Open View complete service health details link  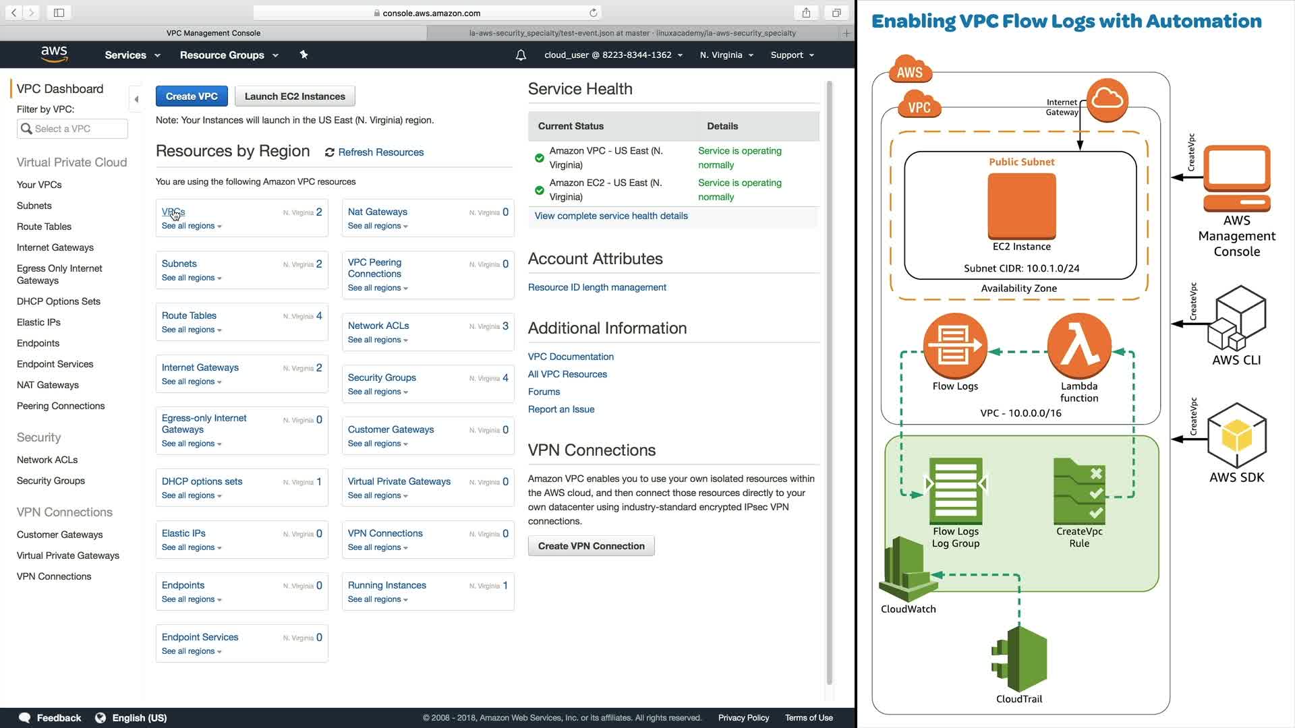pos(611,216)
